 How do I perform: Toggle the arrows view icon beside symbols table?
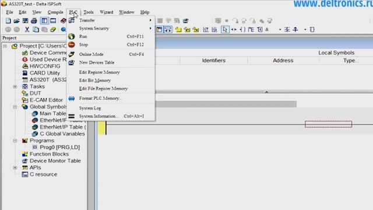point(168,30)
